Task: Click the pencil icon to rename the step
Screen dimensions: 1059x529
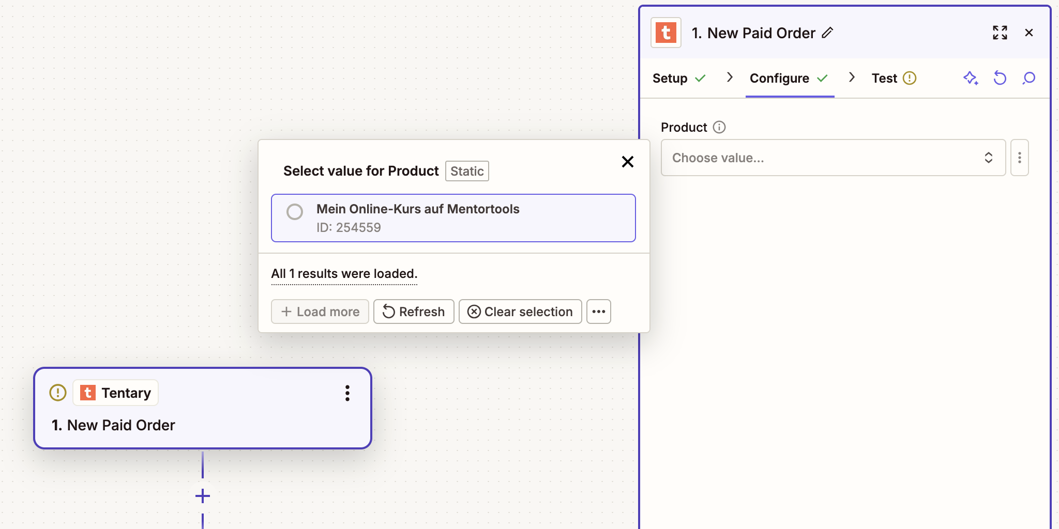Action: click(x=827, y=33)
